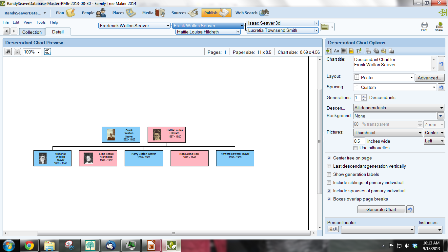Open the Pictures Thumbnail dropdown

(388, 133)
